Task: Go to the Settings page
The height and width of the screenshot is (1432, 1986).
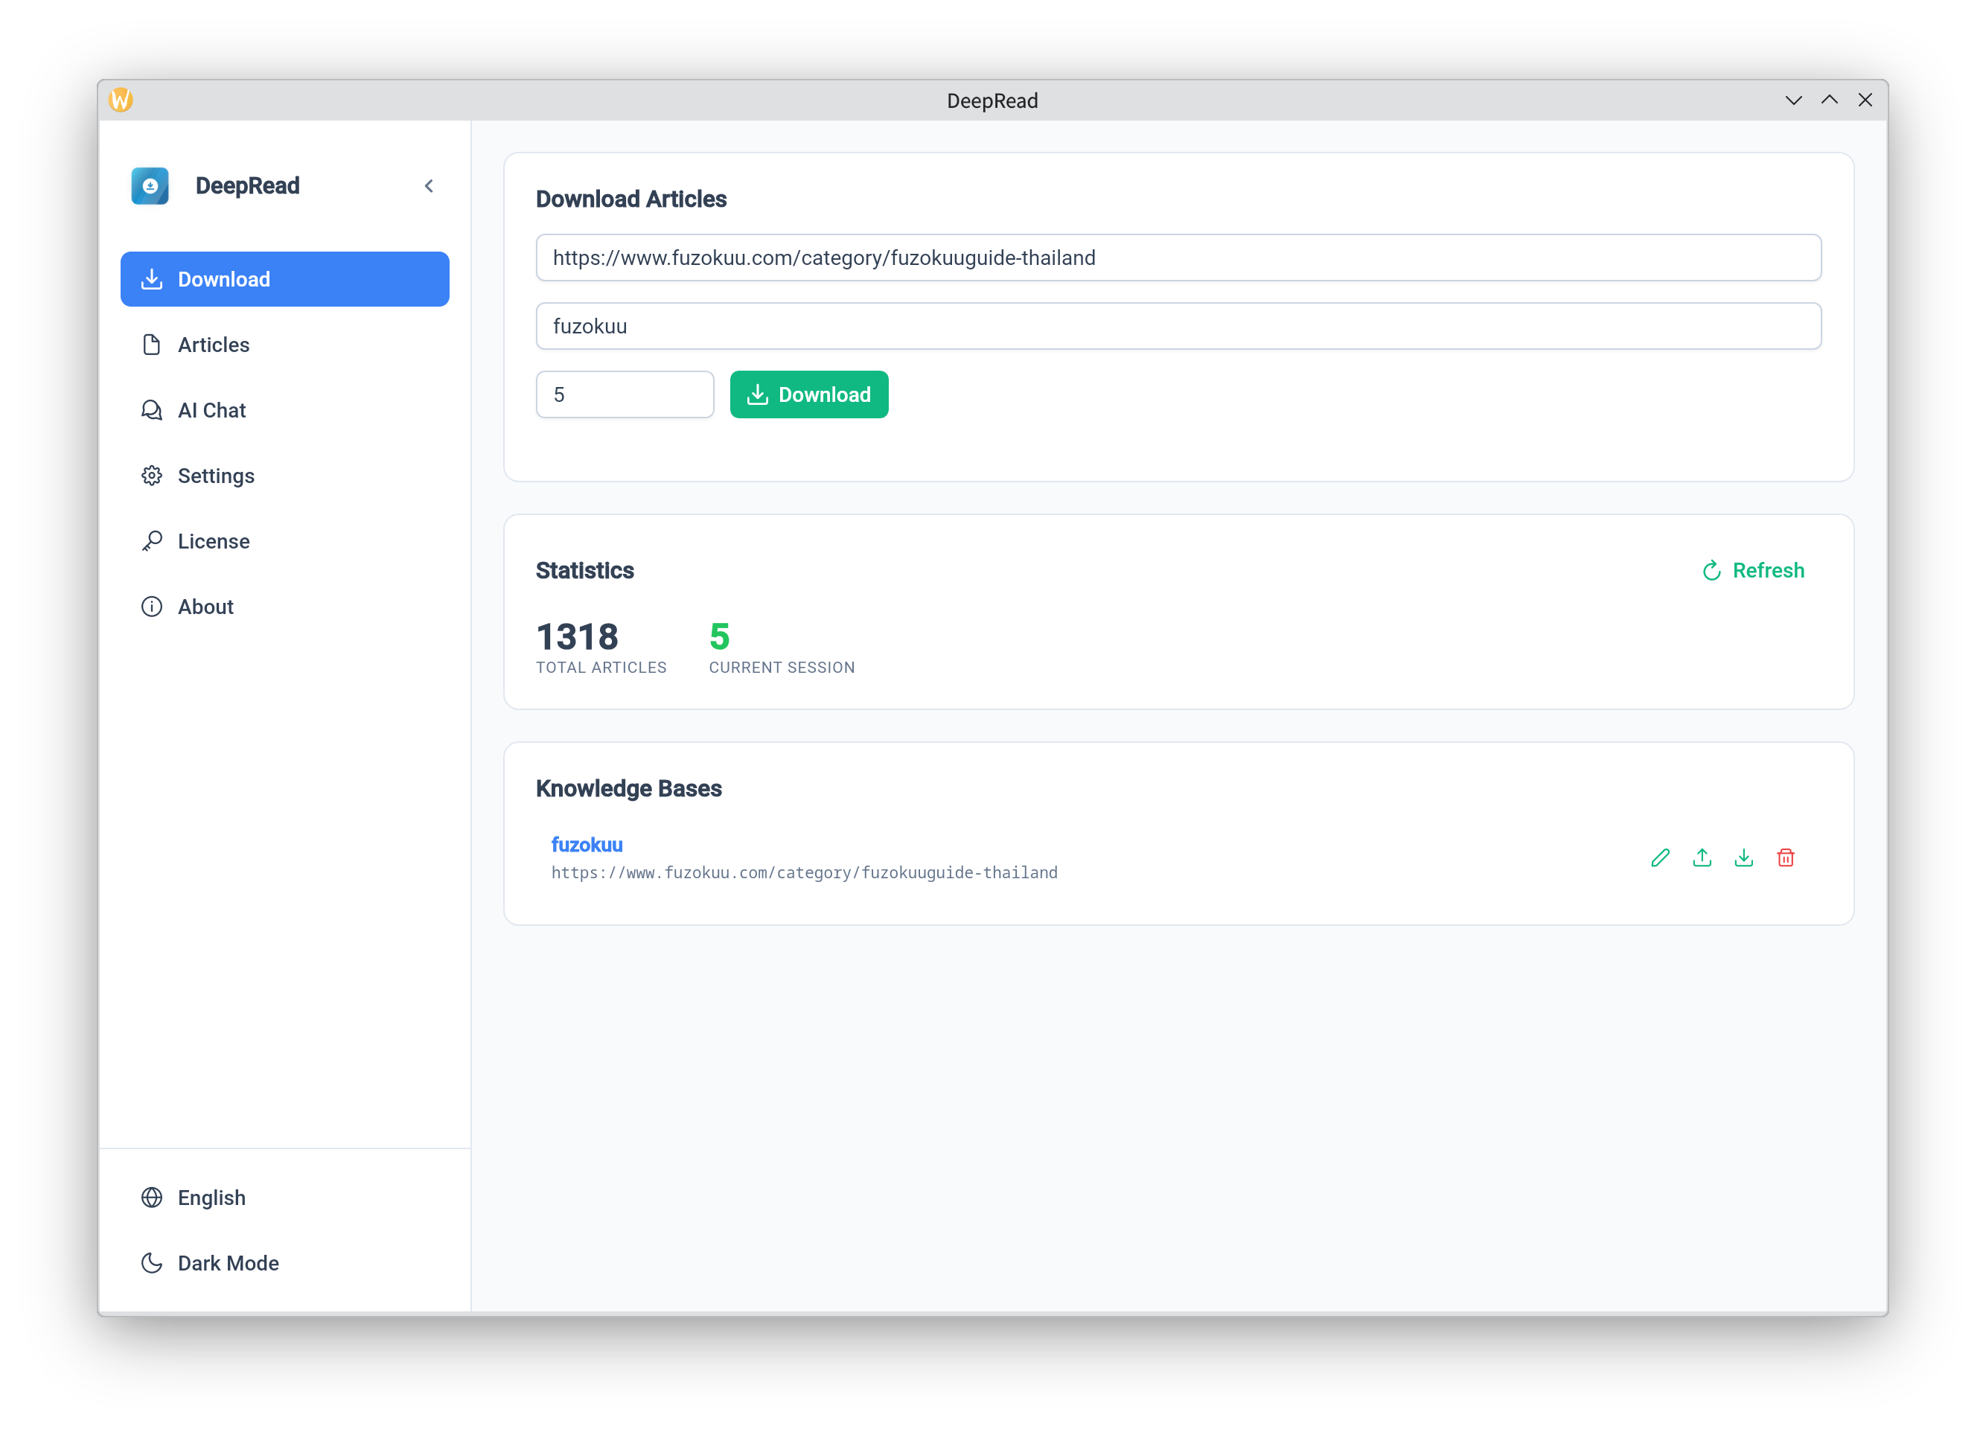Action: click(x=215, y=476)
